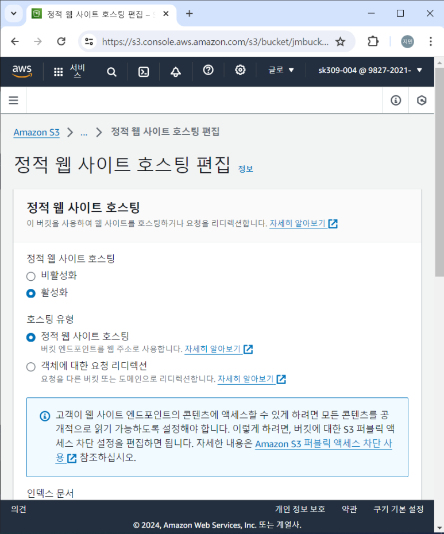This screenshot has height=534, width=444.
Task: Go to Amazon S3 breadcrumb
Action: click(36, 132)
